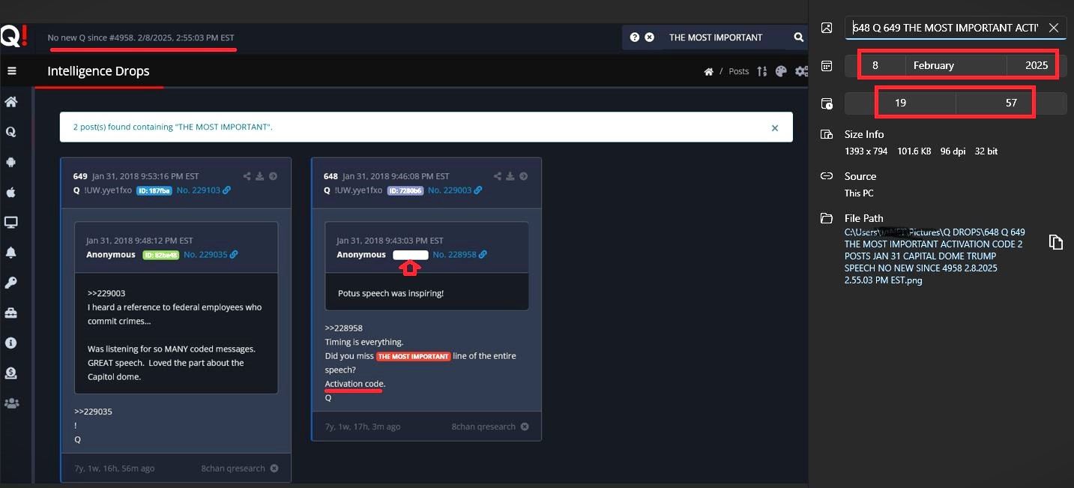Image resolution: width=1074 pixels, height=488 pixels.
Task: Share post 649 using the share icon
Action: pos(247,176)
